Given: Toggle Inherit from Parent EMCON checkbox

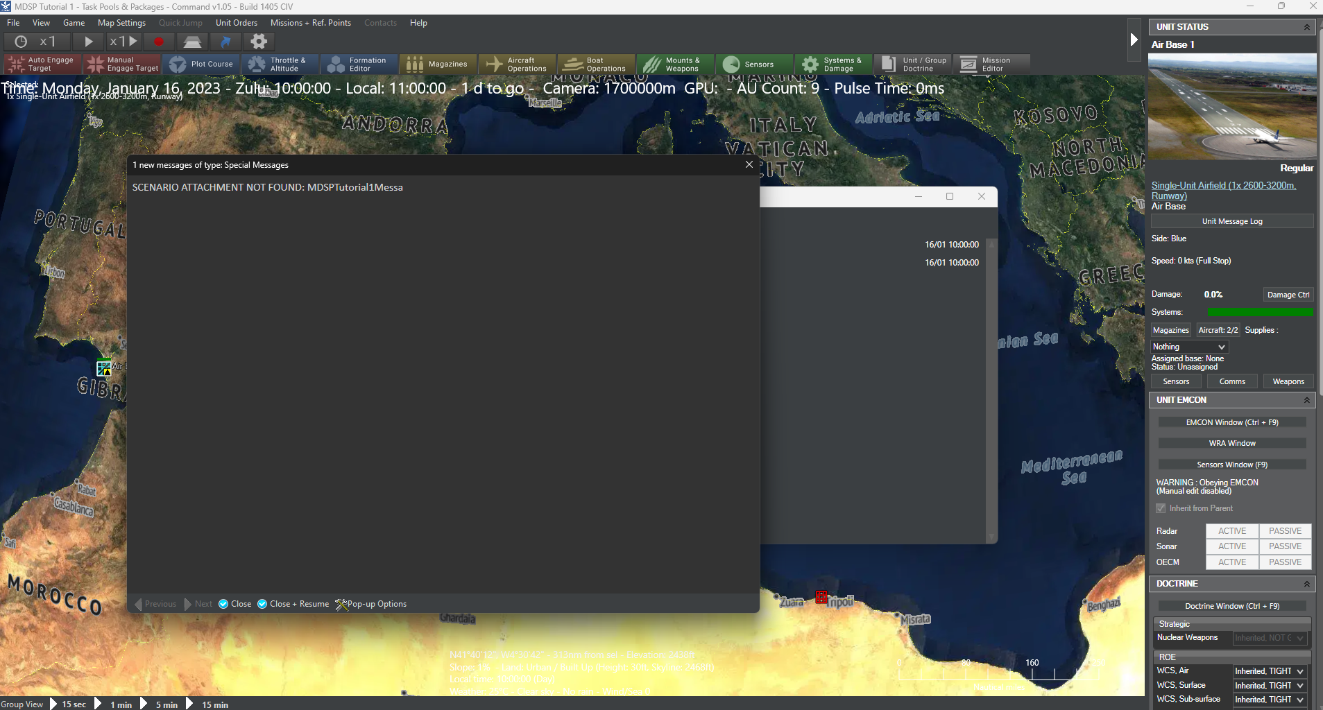Looking at the screenshot, I should pos(1161,508).
